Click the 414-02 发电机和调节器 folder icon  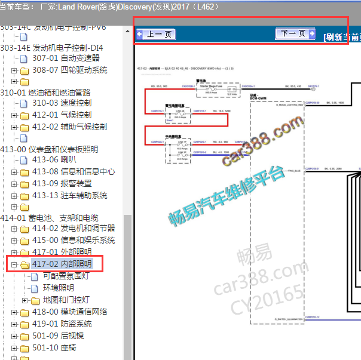(x=25, y=229)
